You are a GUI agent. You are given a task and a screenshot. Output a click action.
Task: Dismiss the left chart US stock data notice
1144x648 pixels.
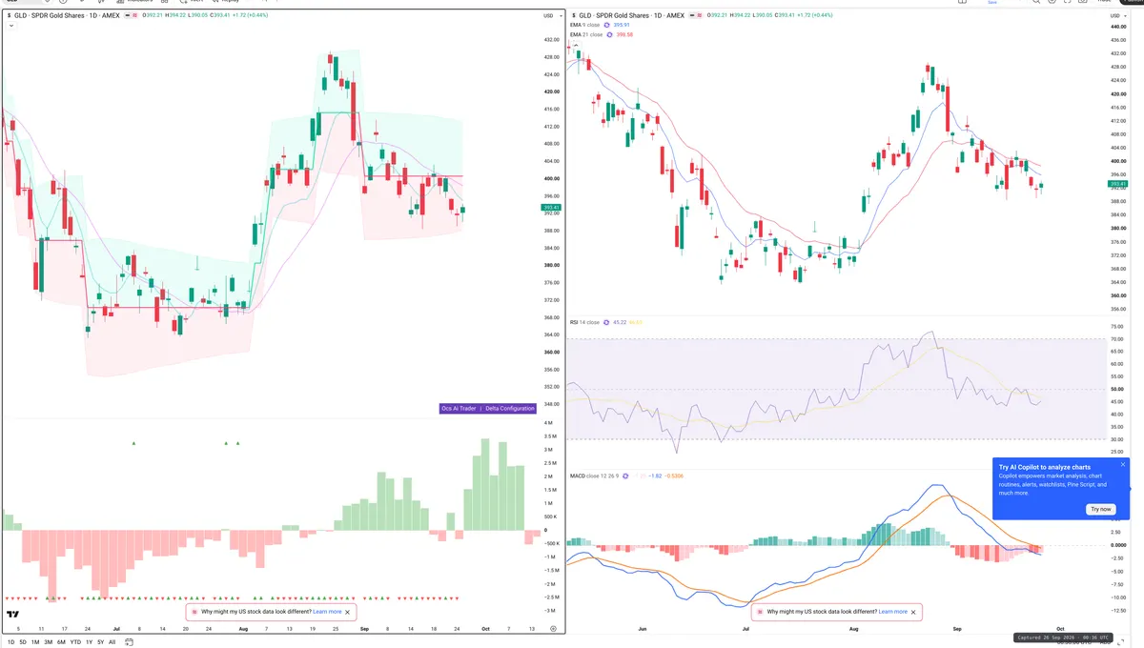pyautogui.click(x=348, y=612)
